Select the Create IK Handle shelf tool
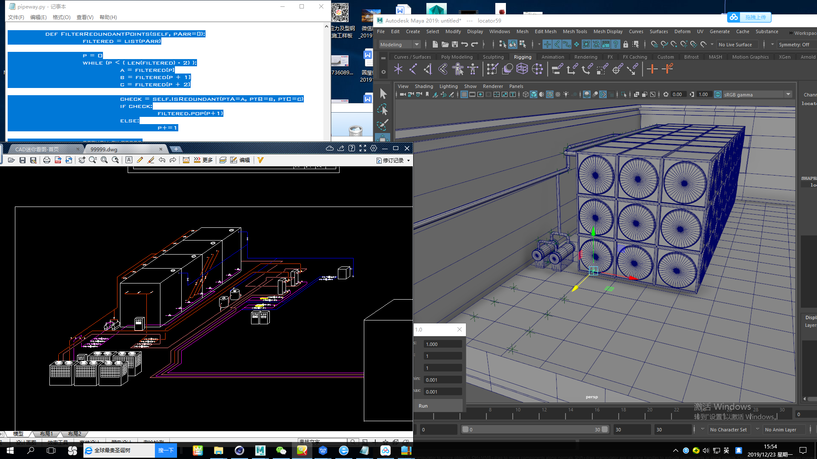This screenshot has height=459, width=817. pos(428,69)
